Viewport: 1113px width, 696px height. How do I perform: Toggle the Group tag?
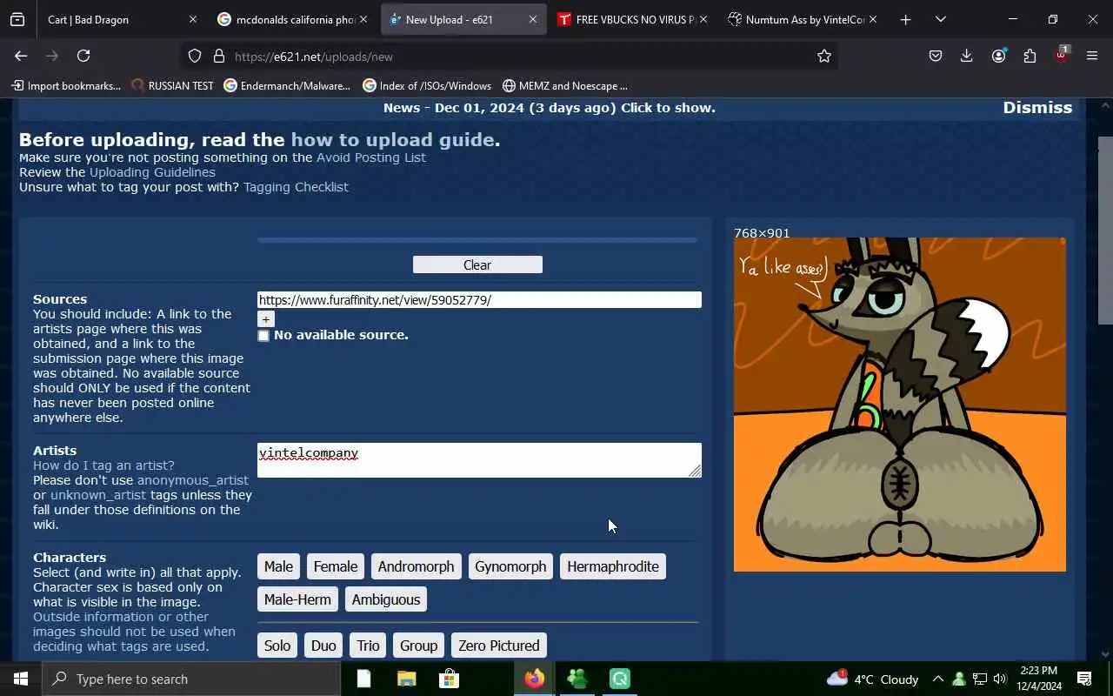[418, 646]
